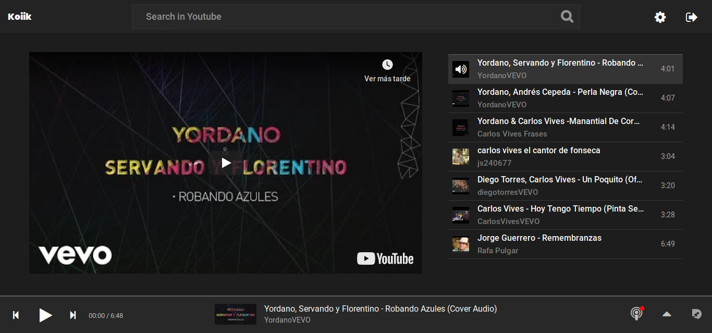Viewport: 712px width, 333px height.
Task: Select Yordano & Carlos Vives -Manantial track
Action: 566,128
